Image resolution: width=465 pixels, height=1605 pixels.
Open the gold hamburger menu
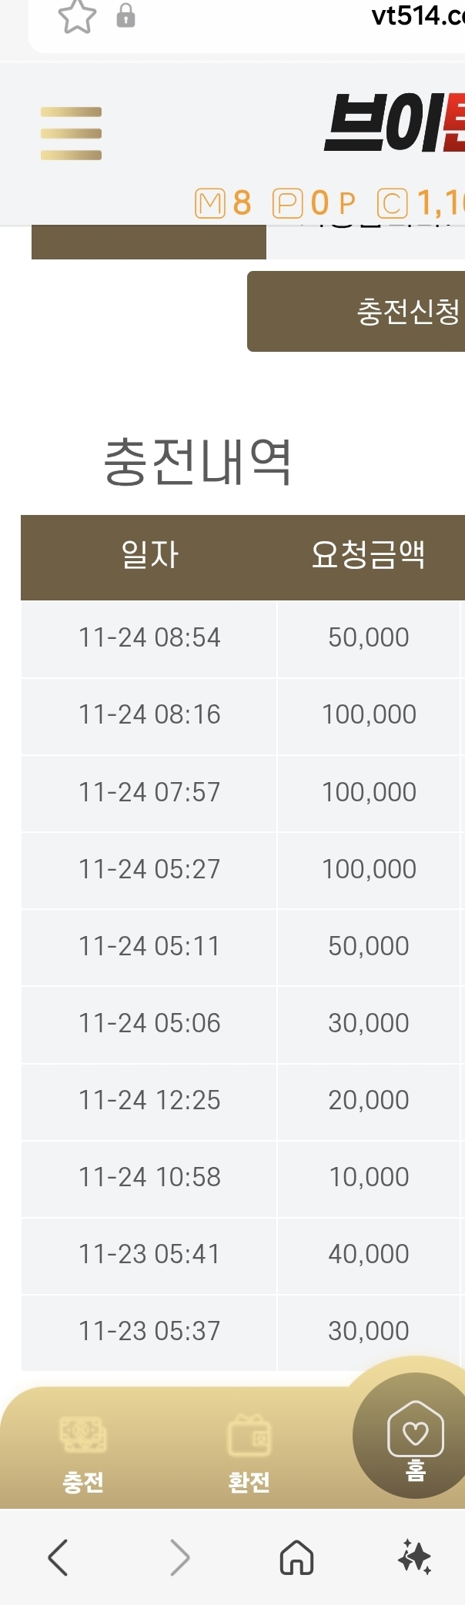[71, 133]
